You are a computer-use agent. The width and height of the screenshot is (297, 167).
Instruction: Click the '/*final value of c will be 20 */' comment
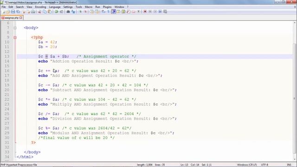click(x=76, y=138)
